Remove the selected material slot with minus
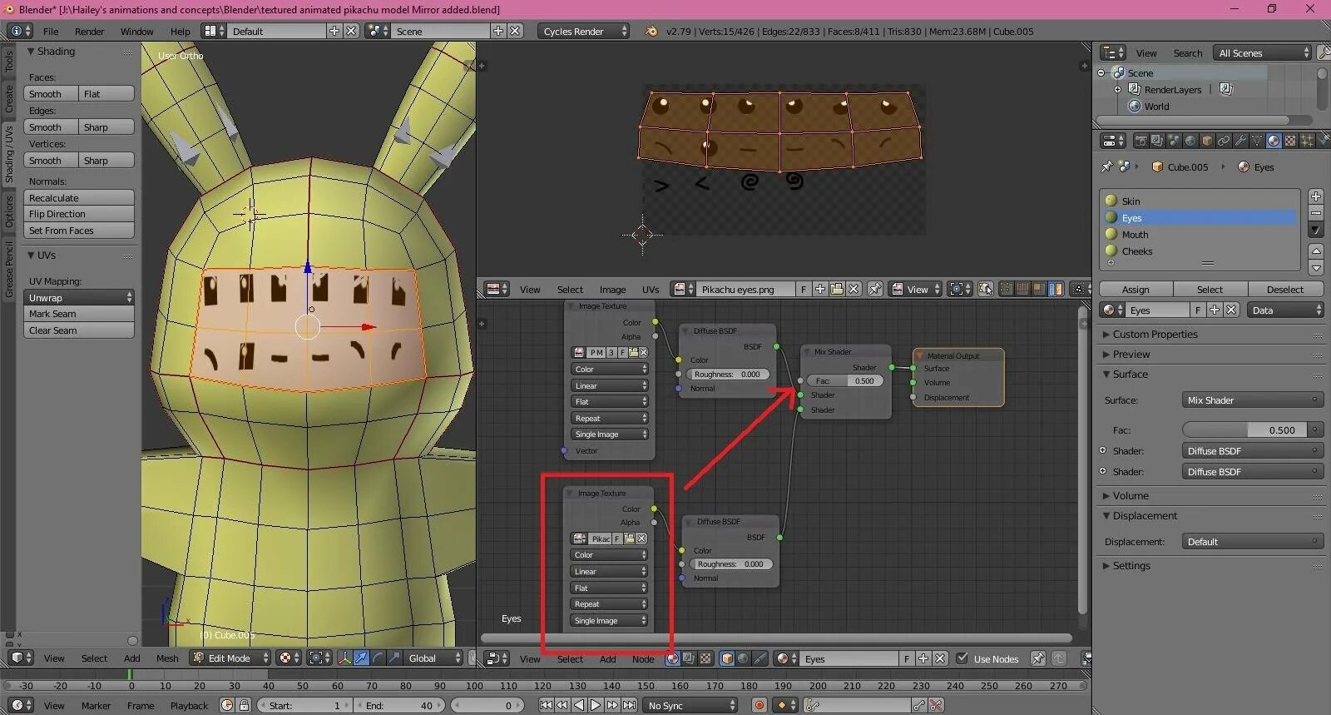 tap(1316, 213)
